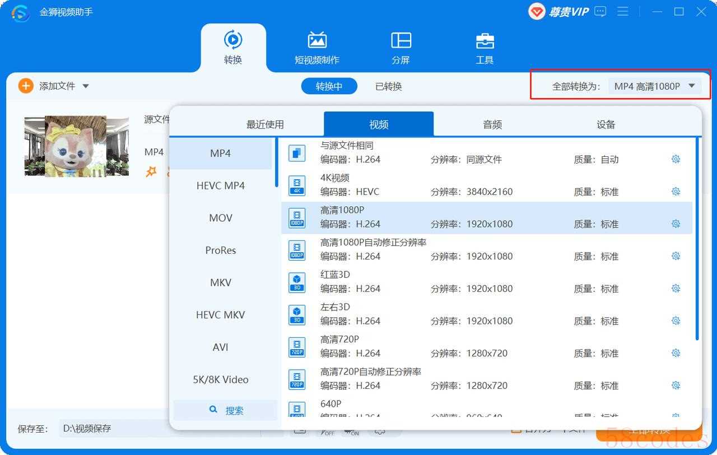Show the 已转换 list
Image resolution: width=717 pixels, height=455 pixels.
389,86
